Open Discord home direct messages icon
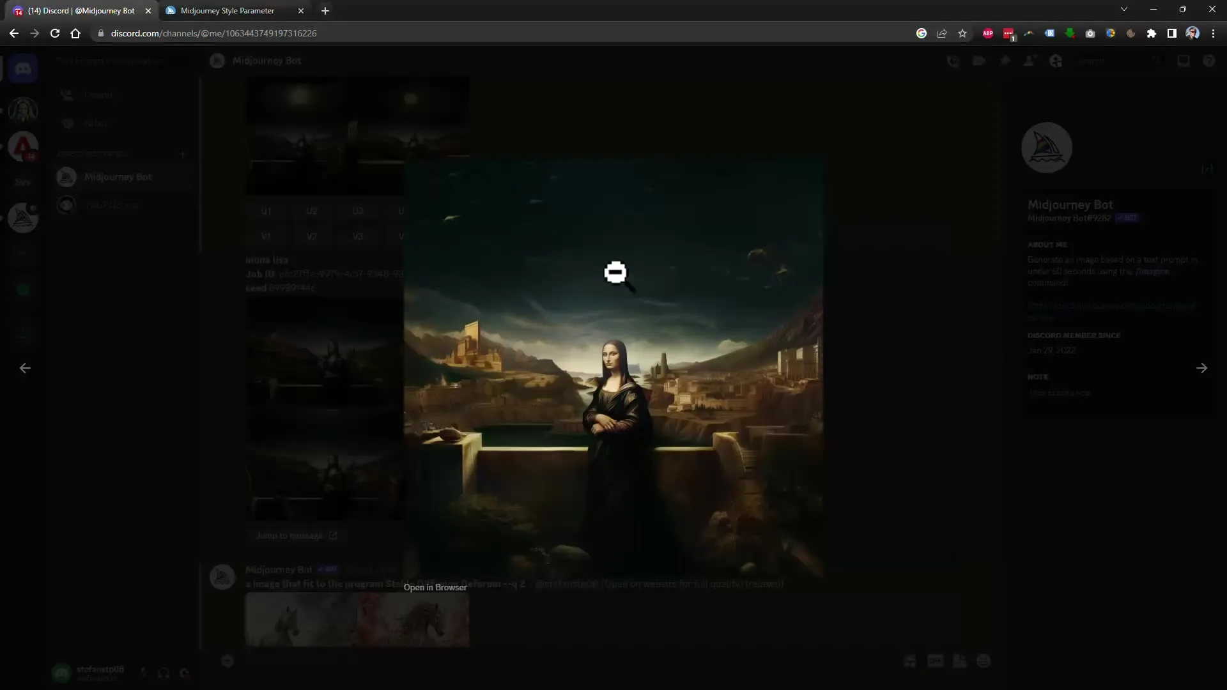 pos(23,68)
